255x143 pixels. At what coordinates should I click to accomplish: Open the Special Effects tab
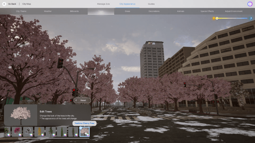(207, 11)
